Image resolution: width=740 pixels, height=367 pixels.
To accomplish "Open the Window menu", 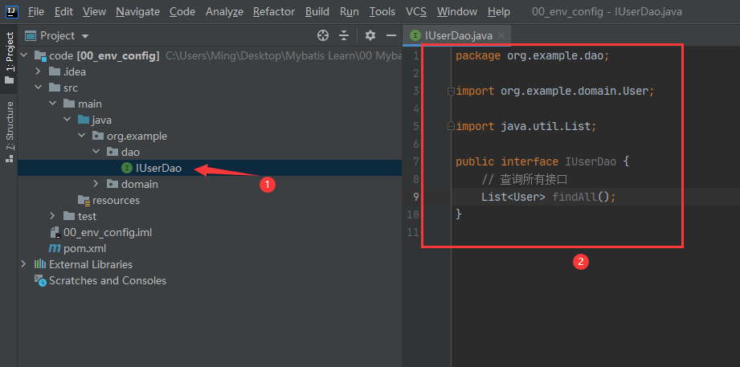I will [x=457, y=11].
